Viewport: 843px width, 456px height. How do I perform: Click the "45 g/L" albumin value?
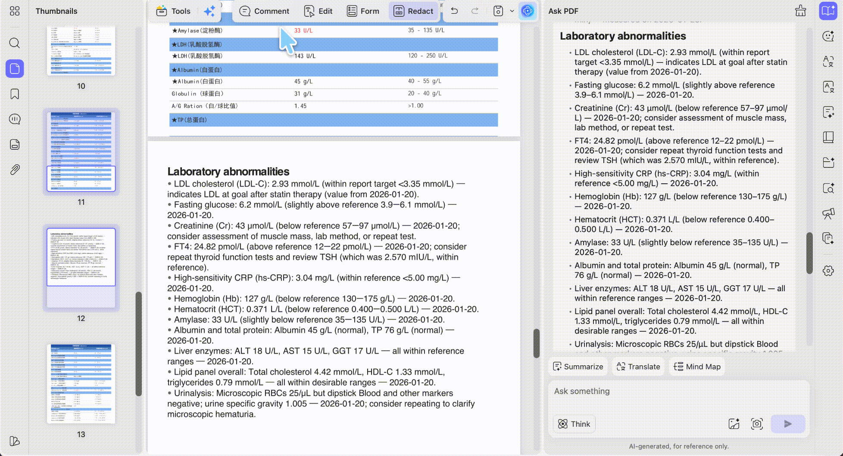coord(303,81)
